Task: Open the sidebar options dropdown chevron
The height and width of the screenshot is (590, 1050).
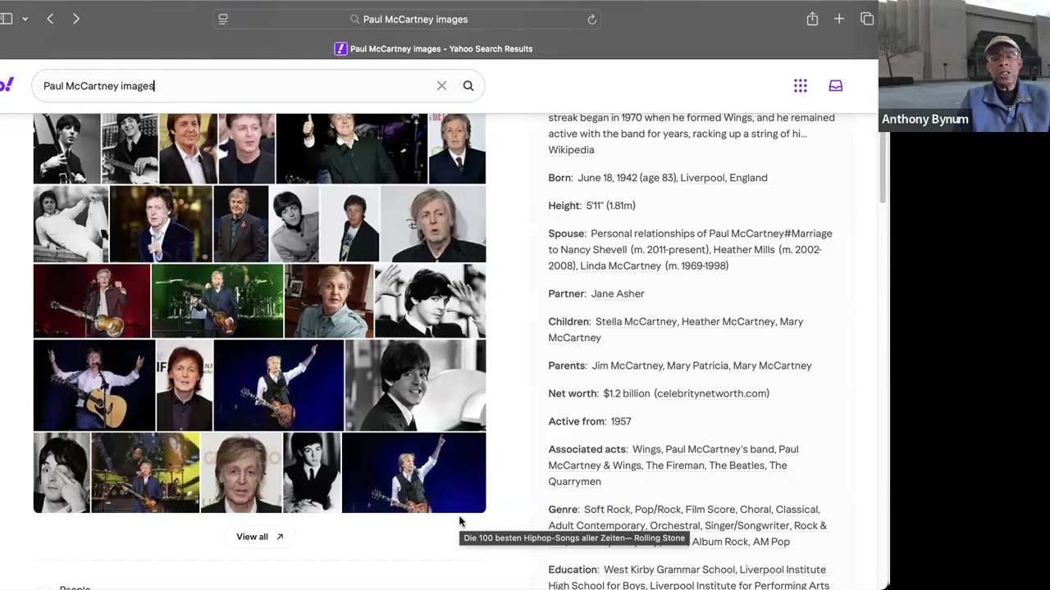Action: point(25,19)
